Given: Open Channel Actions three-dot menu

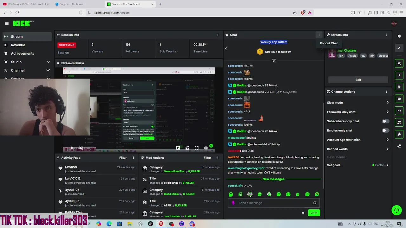Looking at the screenshot, I should coord(386,92).
